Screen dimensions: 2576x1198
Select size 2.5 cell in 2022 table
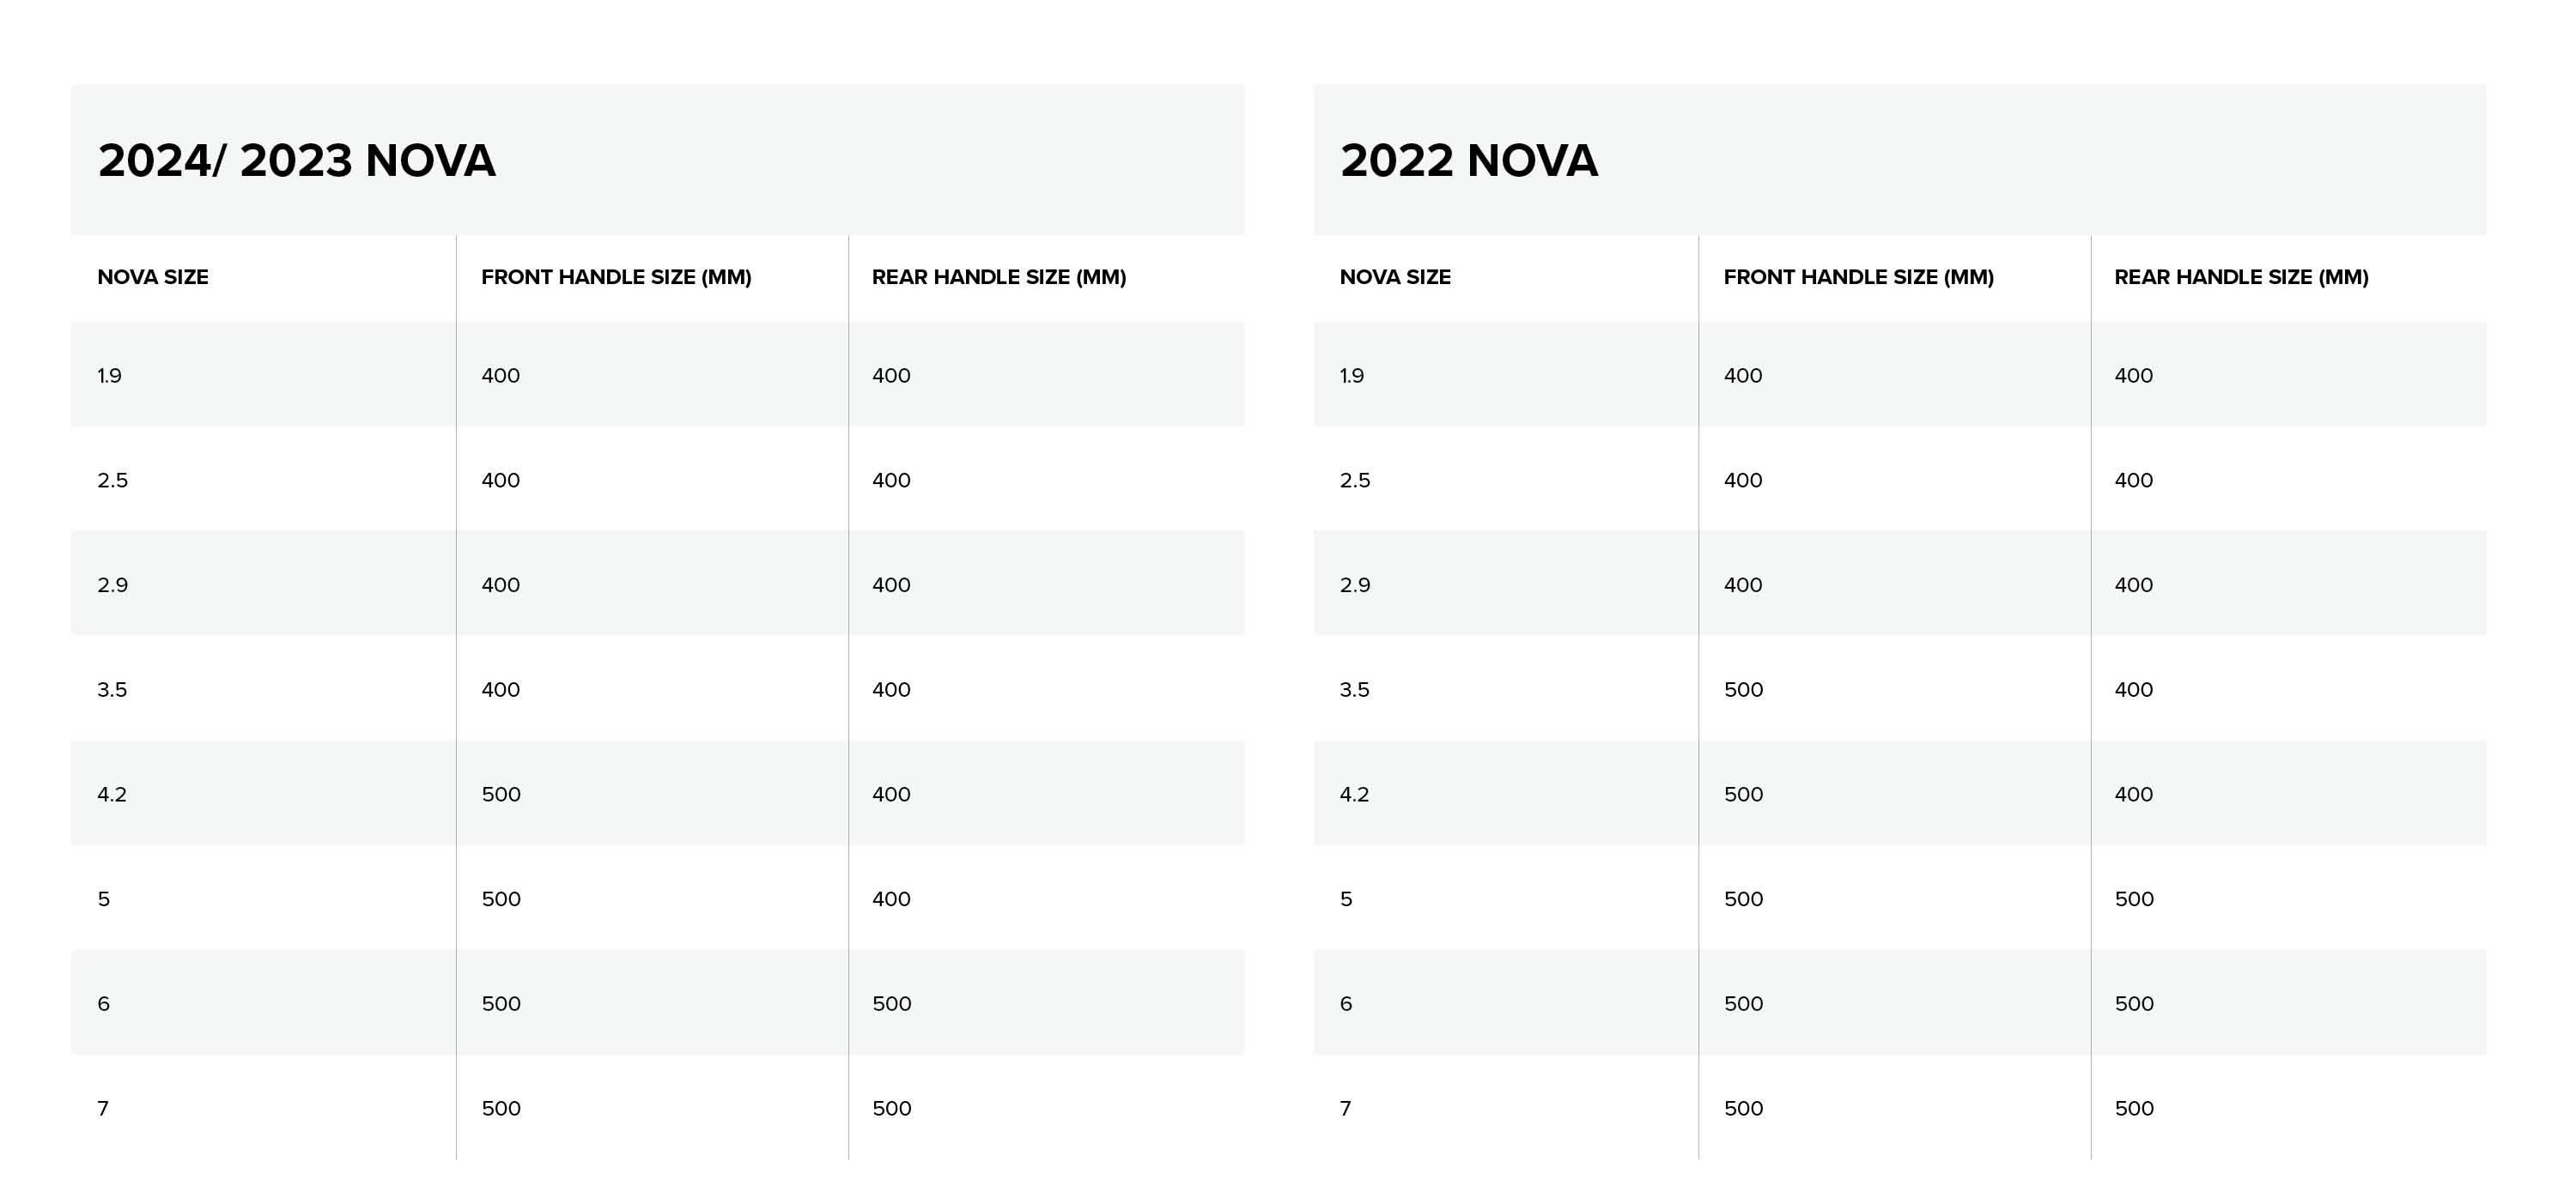(x=1355, y=481)
